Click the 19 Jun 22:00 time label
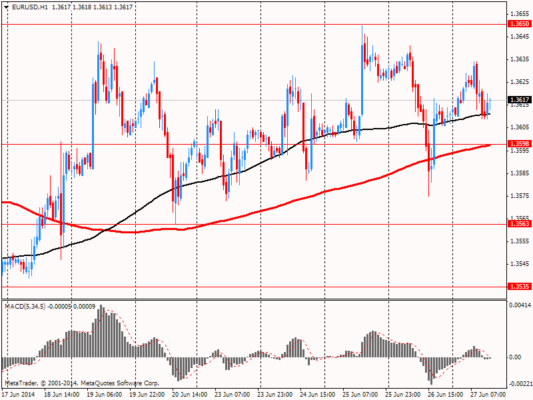 point(147,395)
